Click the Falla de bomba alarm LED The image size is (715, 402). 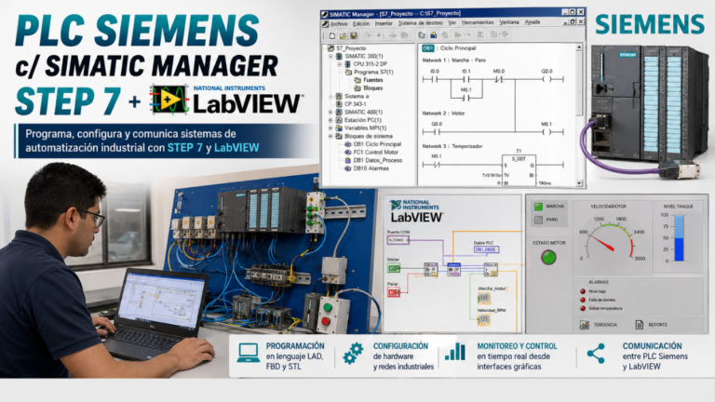click(583, 300)
